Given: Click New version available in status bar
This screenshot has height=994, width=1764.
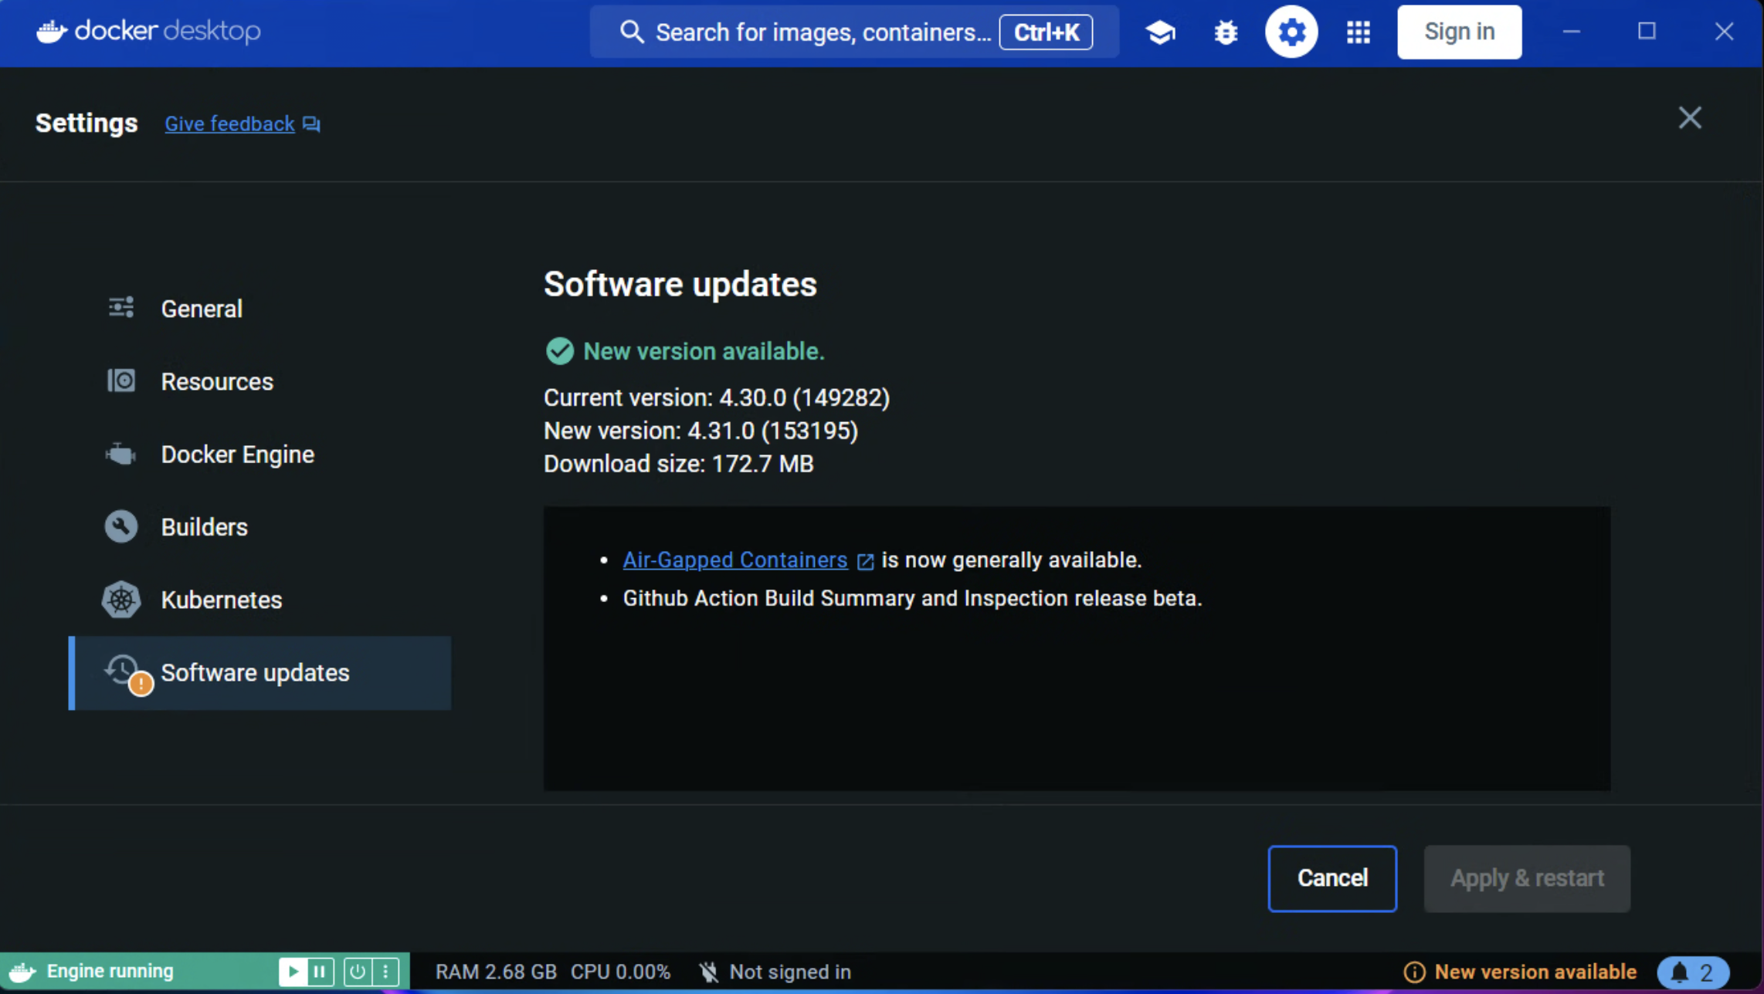Looking at the screenshot, I should [x=1535, y=972].
